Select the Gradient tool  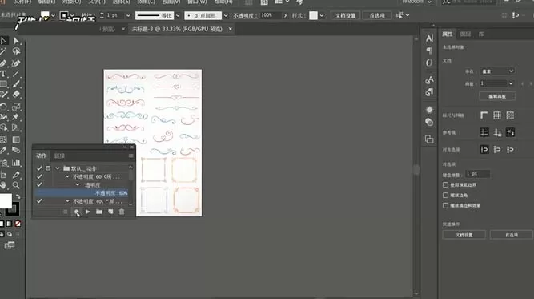click(x=16, y=139)
